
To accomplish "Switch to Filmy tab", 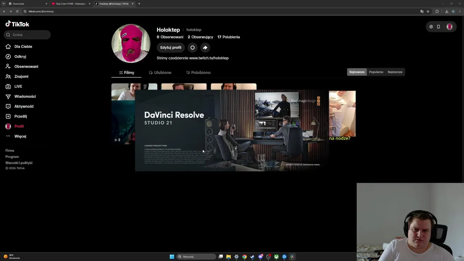I will click(127, 72).
